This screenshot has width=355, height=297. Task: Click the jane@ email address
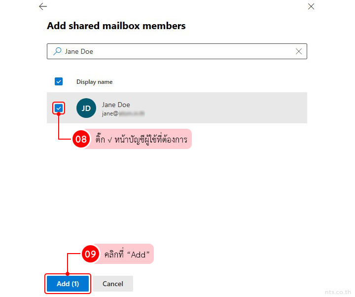pos(123,113)
